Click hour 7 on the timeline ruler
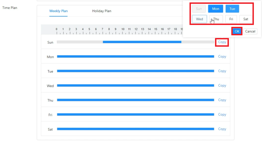Screen dimensions: 262x143 102,29
